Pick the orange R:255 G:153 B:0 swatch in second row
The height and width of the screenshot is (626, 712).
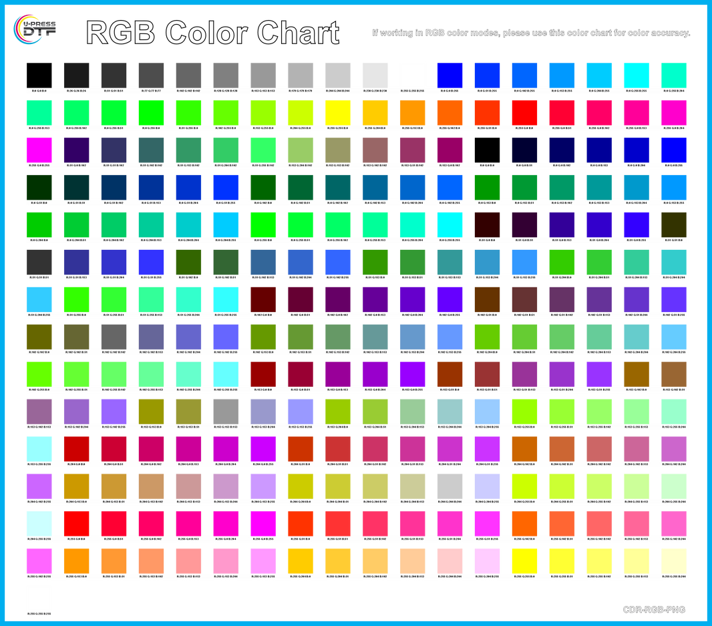click(412, 111)
